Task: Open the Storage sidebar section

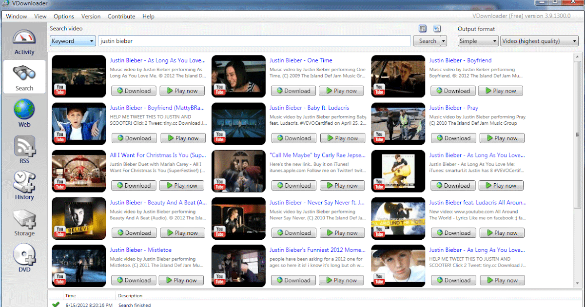Action: (24, 222)
